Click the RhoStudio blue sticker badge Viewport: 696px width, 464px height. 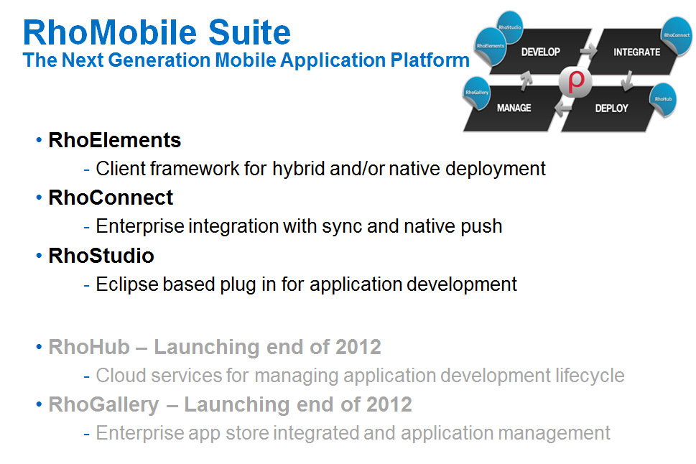(x=509, y=27)
